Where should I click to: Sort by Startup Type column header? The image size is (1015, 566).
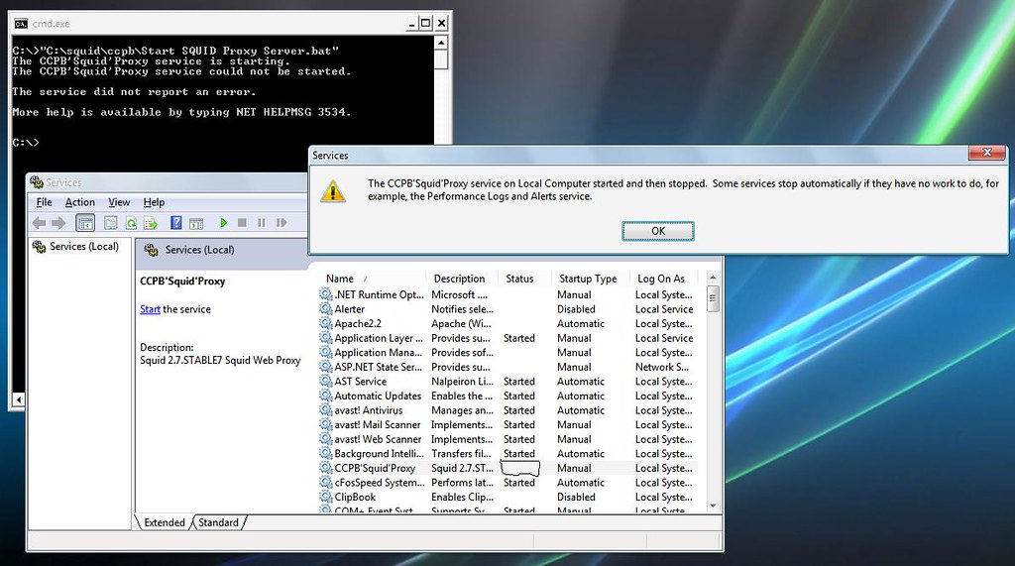[588, 279]
